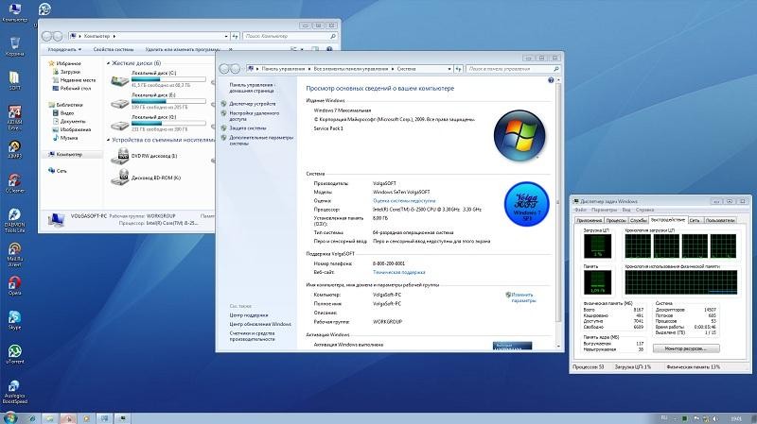Launch Auslogics BoostSpeed shortcut
This screenshot has width=757, height=424.
(14, 391)
